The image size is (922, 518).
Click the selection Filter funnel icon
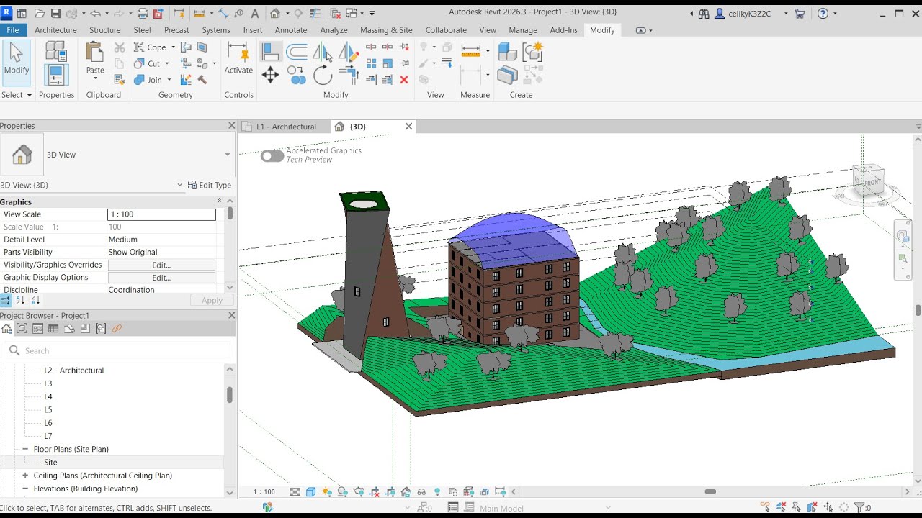[x=859, y=507]
